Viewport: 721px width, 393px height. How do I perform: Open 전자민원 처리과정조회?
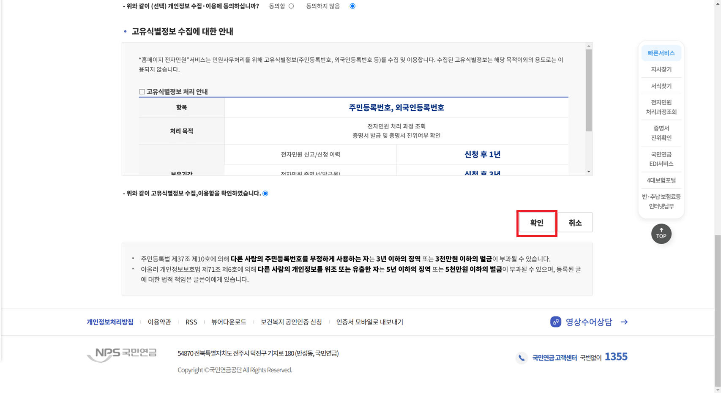(661, 107)
